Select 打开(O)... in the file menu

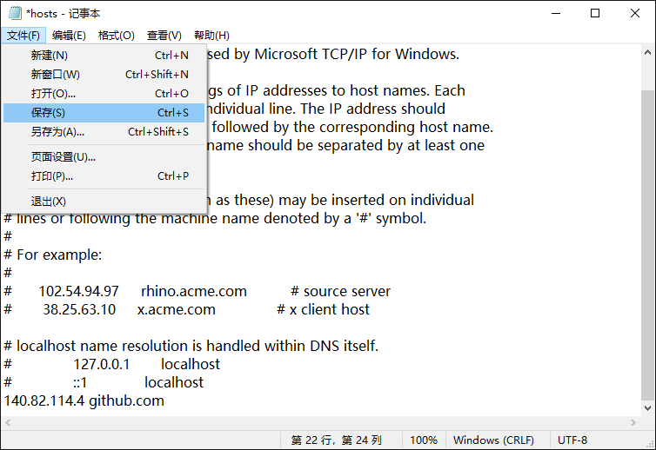(104, 94)
